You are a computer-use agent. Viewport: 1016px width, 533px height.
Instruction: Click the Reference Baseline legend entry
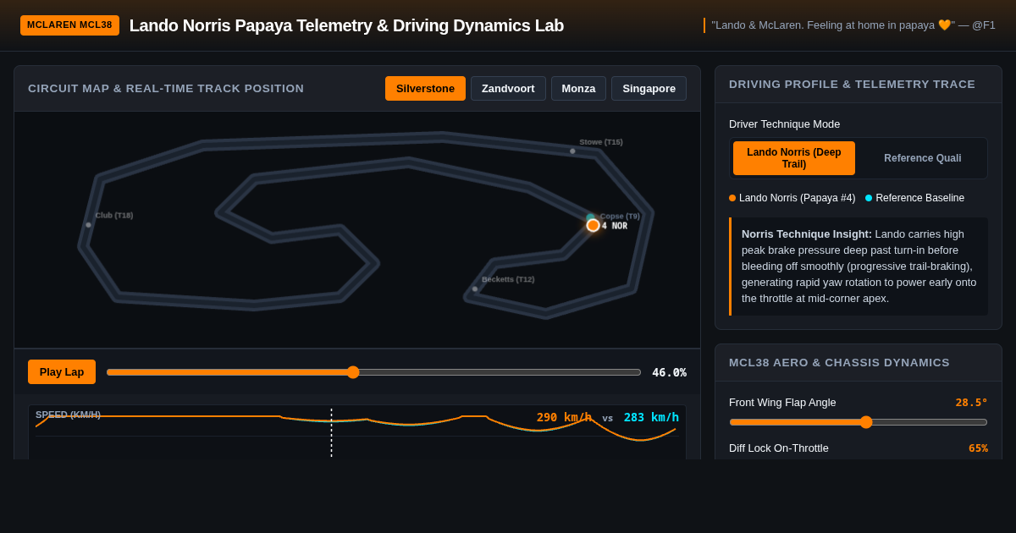click(914, 198)
